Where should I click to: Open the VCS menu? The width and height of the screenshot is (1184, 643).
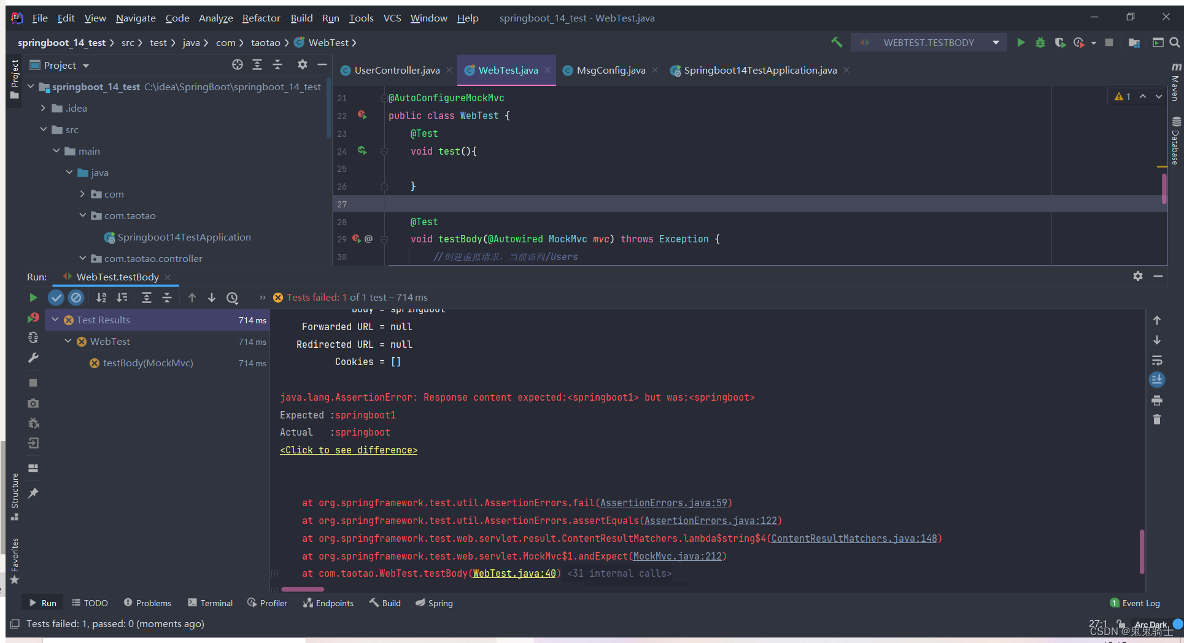coord(392,18)
